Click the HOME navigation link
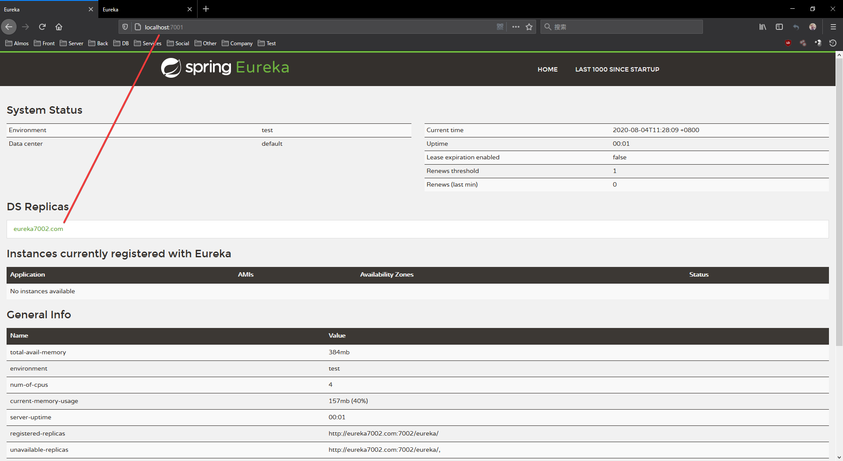This screenshot has height=461, width=843. click(548, 69)
